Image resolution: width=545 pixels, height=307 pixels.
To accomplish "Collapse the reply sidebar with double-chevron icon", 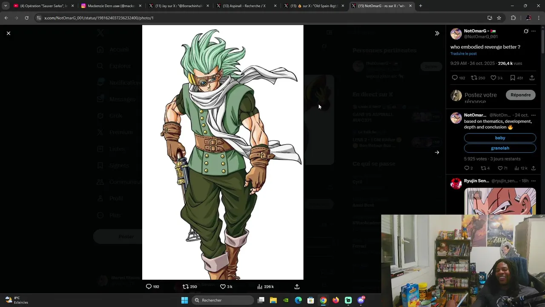I will click(437, 33).
